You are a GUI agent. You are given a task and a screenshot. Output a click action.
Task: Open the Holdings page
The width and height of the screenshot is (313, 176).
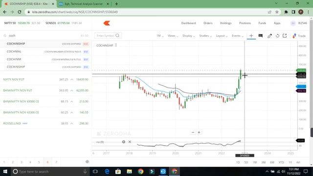[x=226, y=23]
